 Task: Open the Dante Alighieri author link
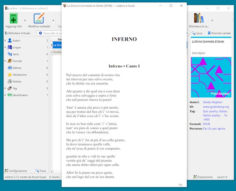pos(213,102)
